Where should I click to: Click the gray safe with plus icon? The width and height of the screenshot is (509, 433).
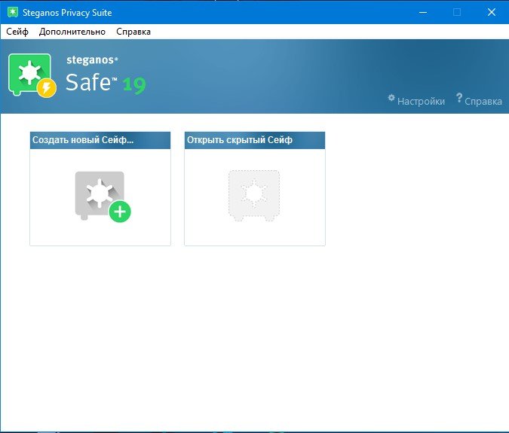point(103,197)
